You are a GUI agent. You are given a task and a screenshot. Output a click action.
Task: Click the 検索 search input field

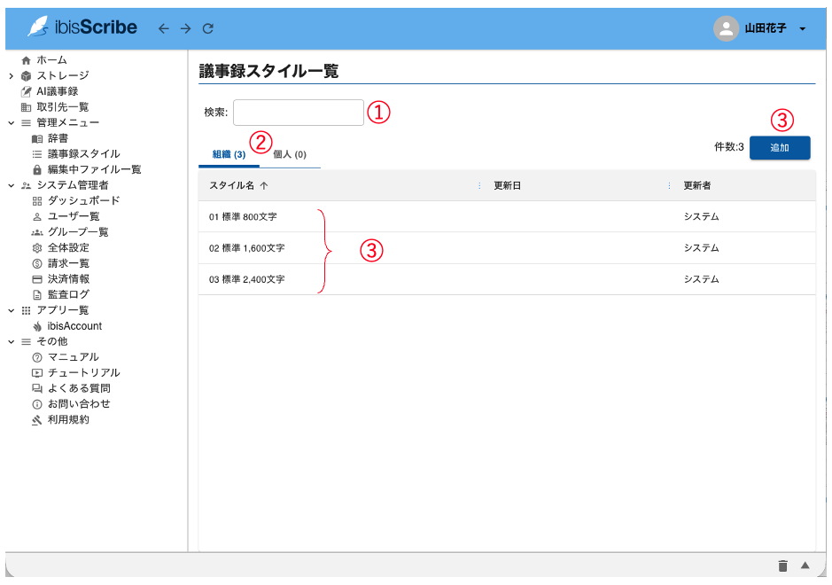pos(298,113)
